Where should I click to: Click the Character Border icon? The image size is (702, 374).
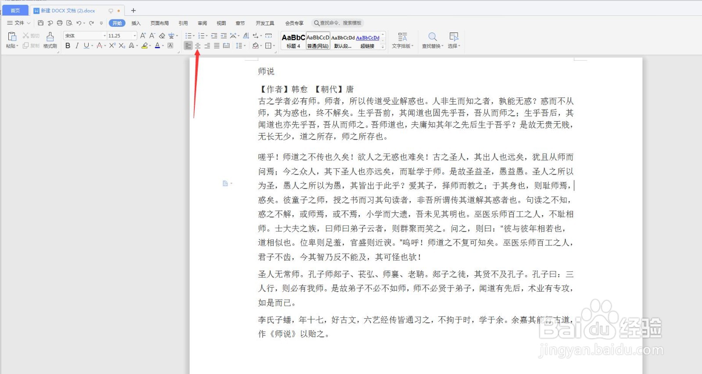click(x=170, y=46)
